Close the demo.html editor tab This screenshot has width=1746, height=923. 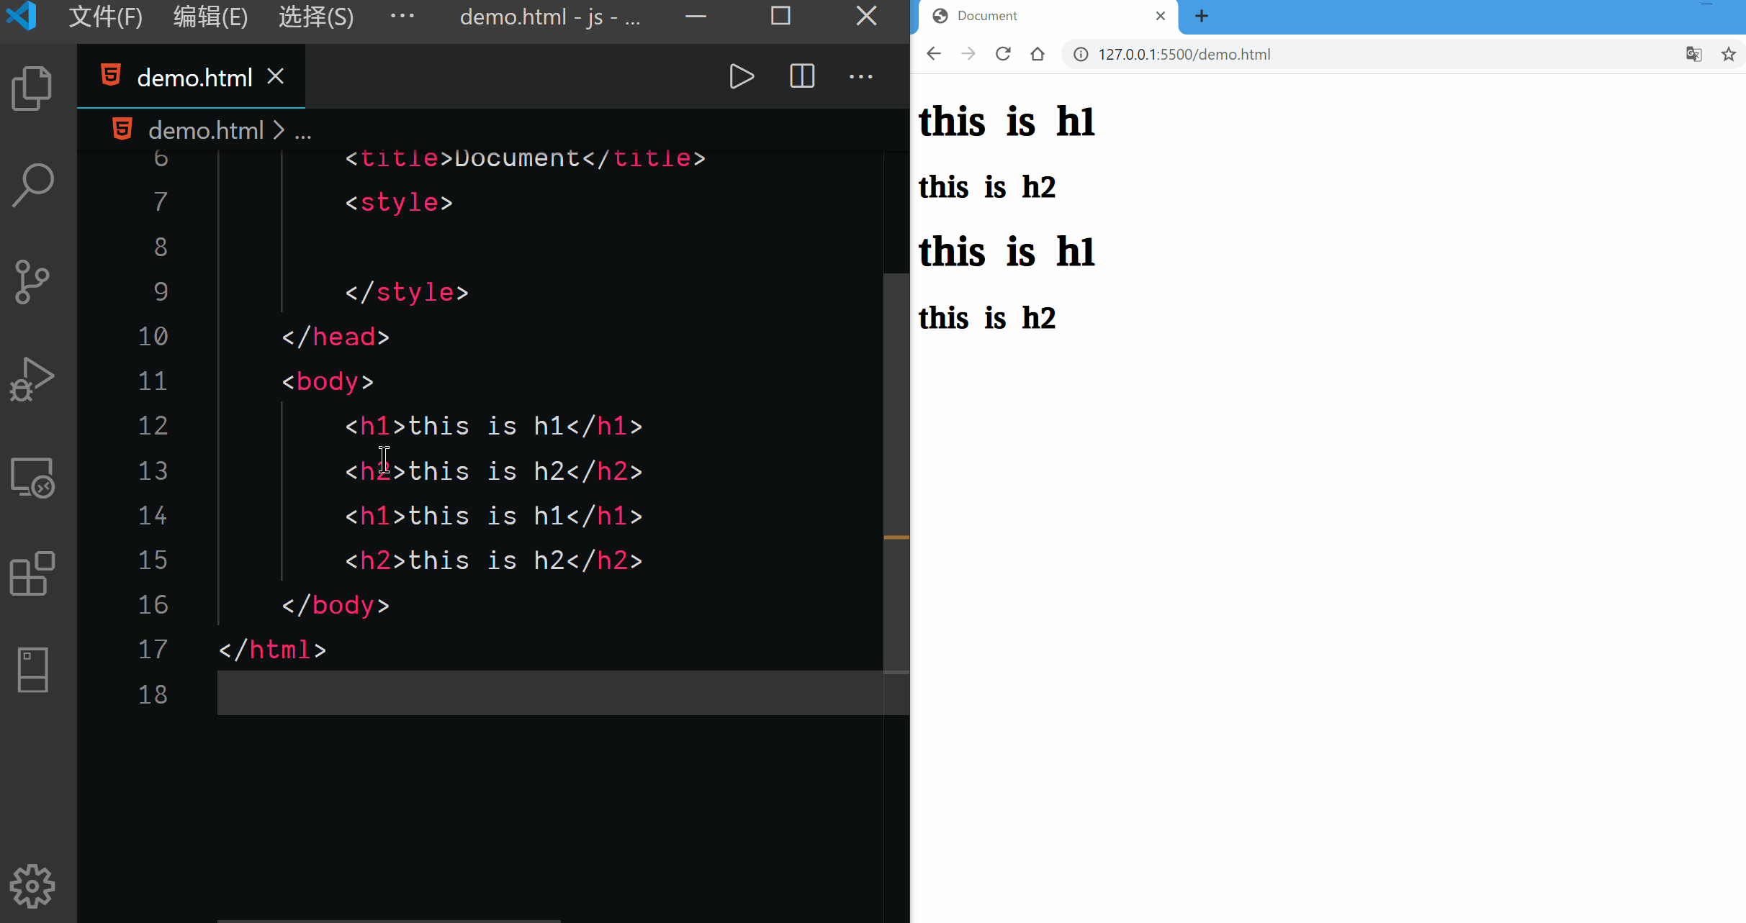276,76
